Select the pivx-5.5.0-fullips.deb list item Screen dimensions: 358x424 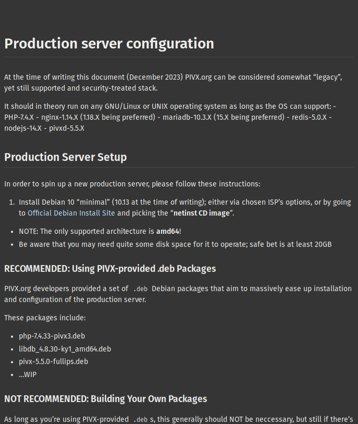click(x=53, y=361)
